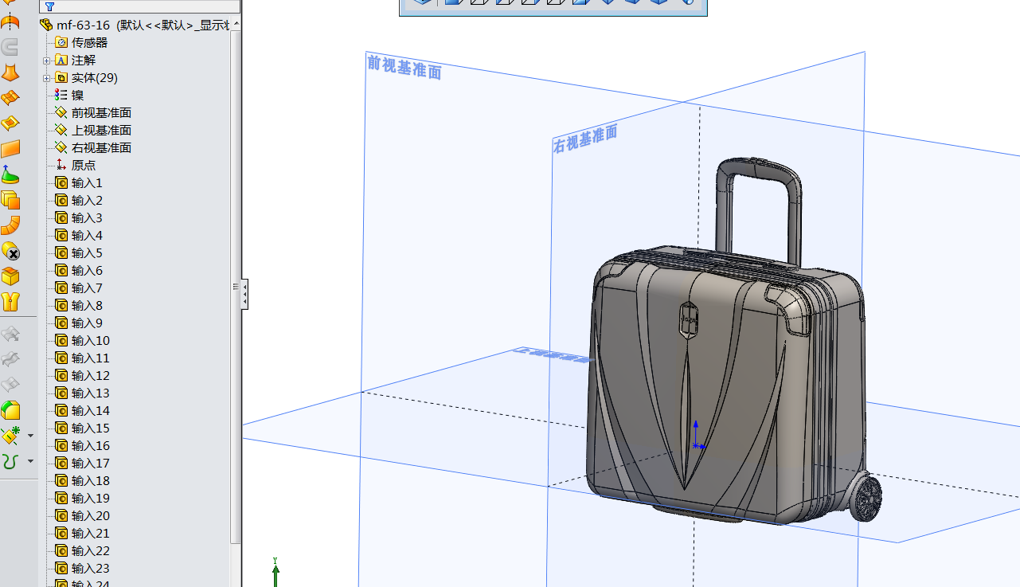Select 上视基准面 in the tree
1020x587 pixels.
[x=93, y=131]
